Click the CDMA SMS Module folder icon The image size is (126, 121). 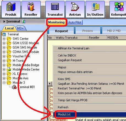click(9, 52)
